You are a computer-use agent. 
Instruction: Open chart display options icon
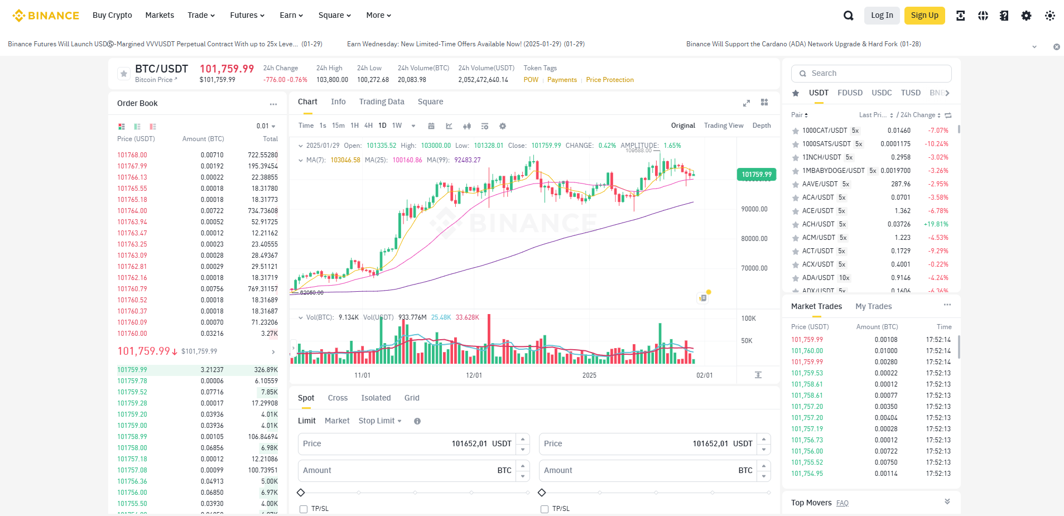click(x=485, y=126)
